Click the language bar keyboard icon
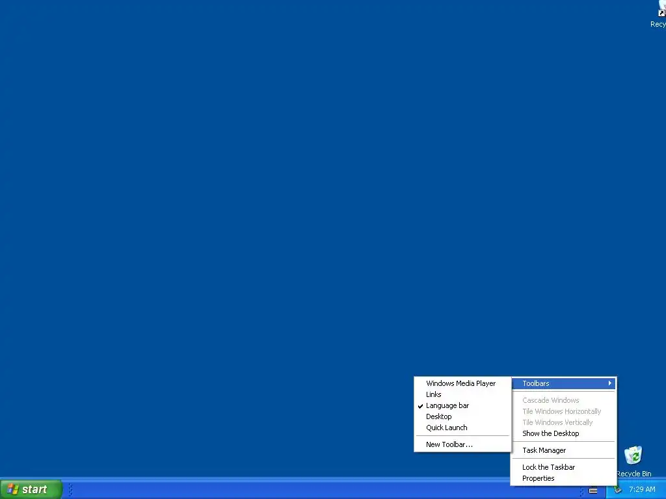The width and height of the screenshot is (666, 499). [593, 491]
